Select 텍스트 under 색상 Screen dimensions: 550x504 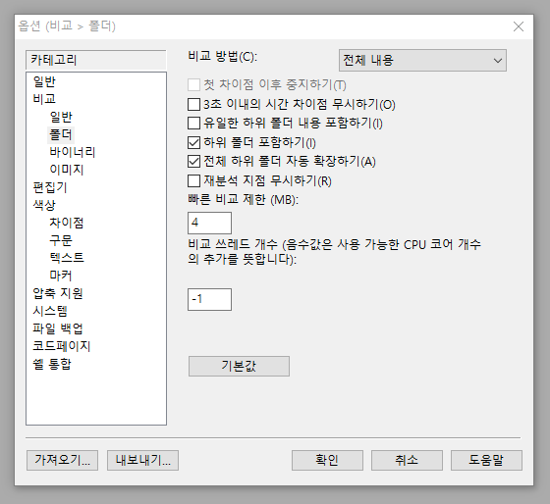pyautogui.click(x=67, y=258)
